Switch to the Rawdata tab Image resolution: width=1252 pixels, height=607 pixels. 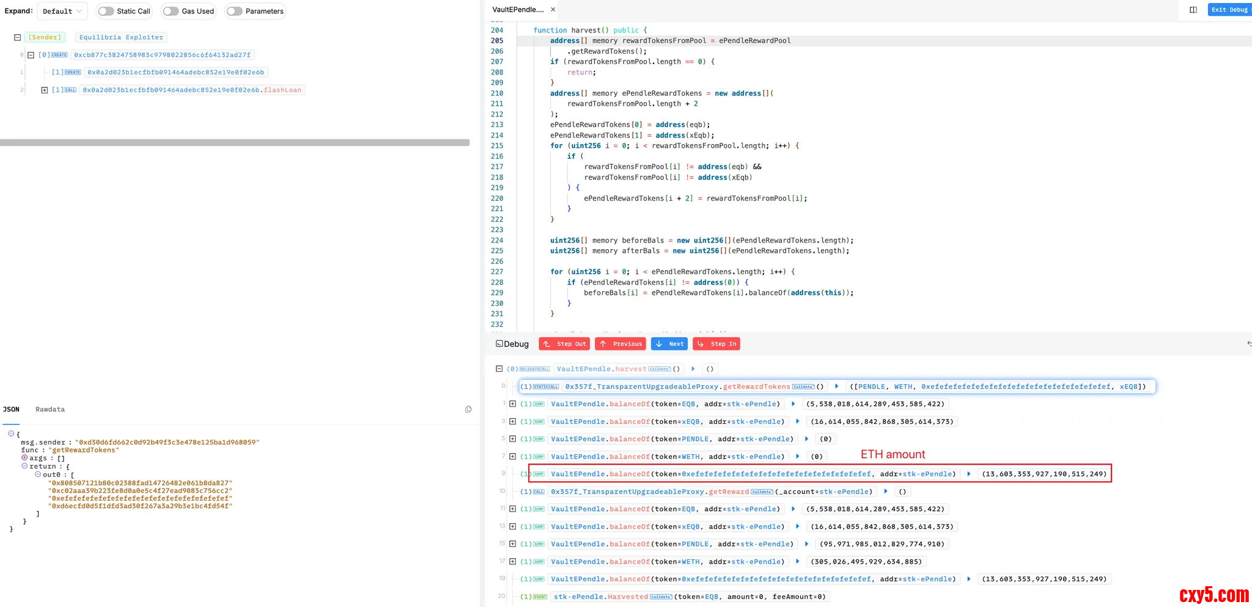click(x=50, y=409)
